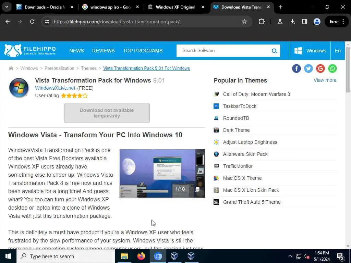This screenshot has width=351, height=263.
Task: Open the Personalization breadcrumb link
Action: tap(59, 68)
